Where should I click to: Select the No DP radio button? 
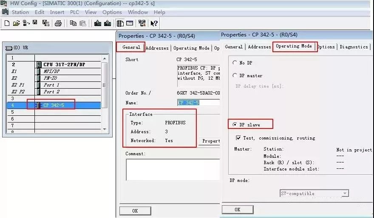click(x=235, y=63)
